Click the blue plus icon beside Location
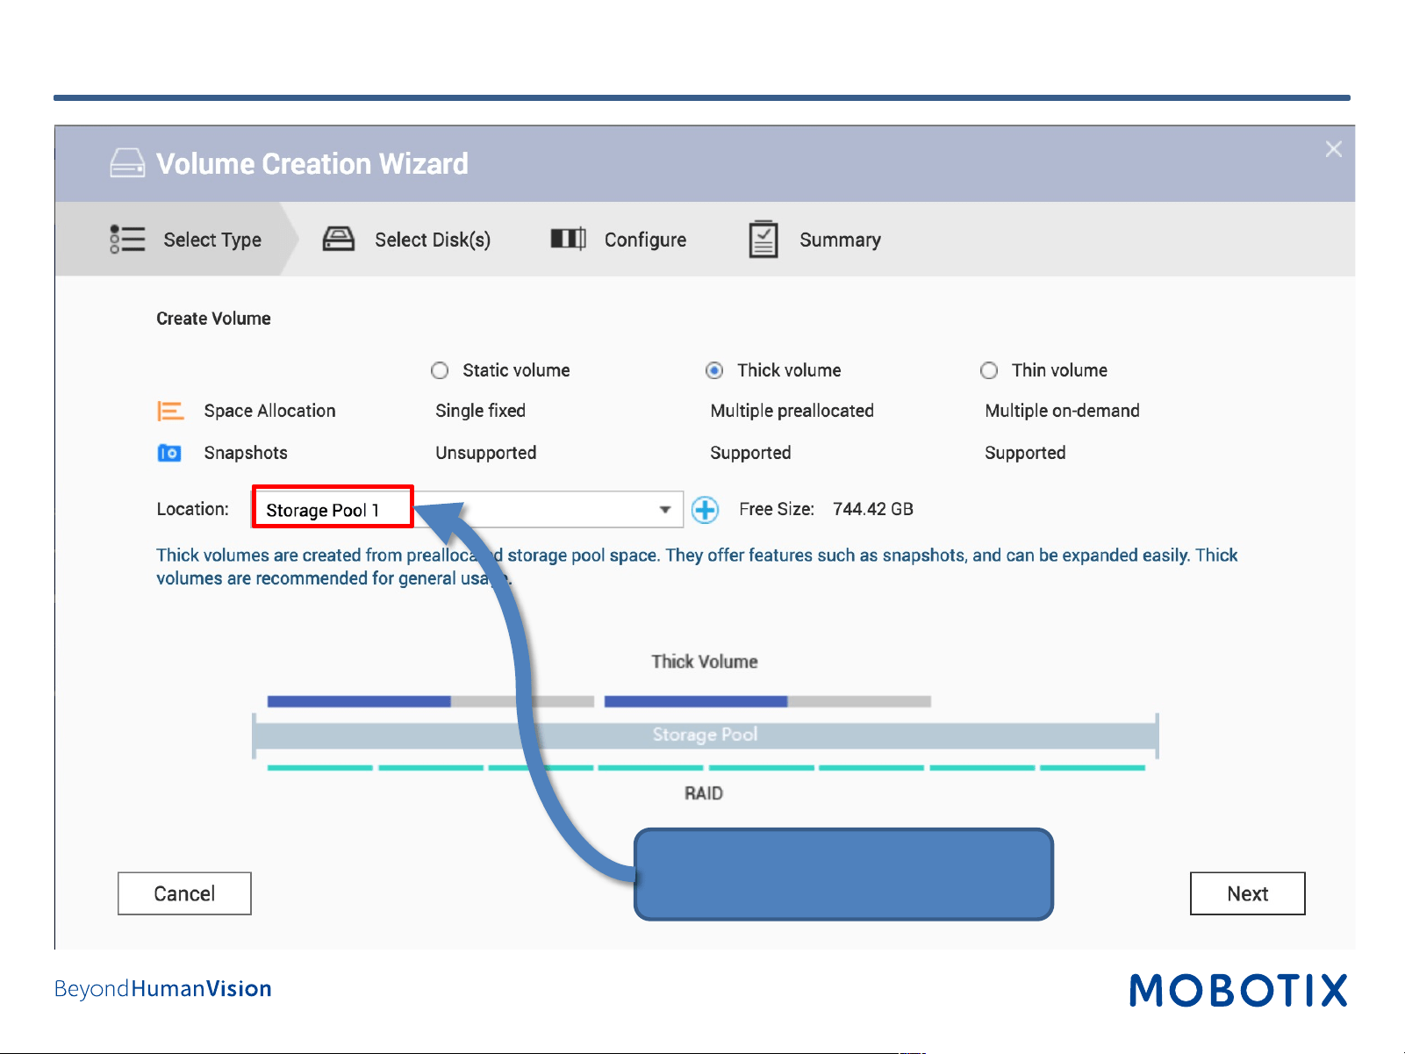This screenshot has width=1405, height=1054. coord(705,510)
